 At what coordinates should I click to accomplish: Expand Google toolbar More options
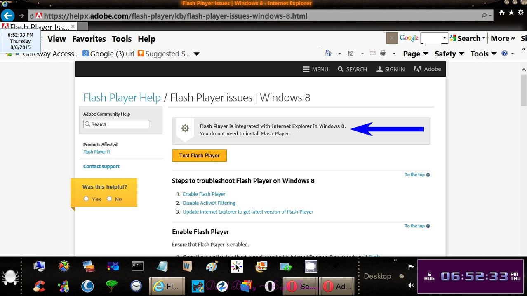pyautogui.click(x=503, y=38)
